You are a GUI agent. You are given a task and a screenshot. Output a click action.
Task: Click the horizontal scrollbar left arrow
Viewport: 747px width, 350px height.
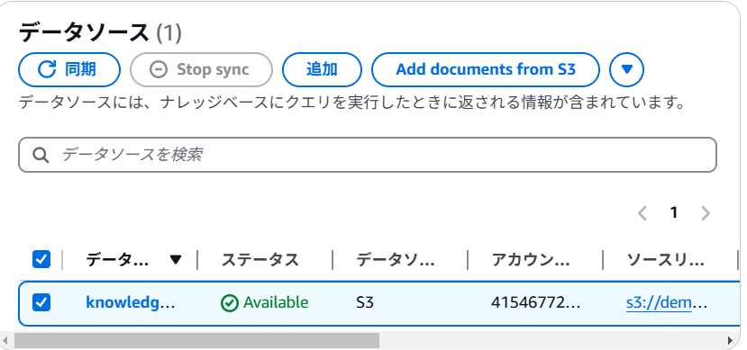5,340
